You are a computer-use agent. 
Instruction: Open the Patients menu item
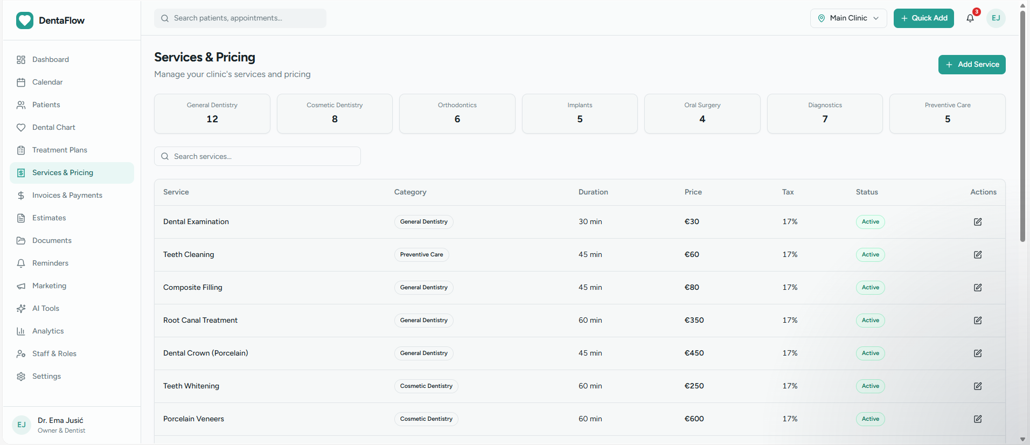coord(72,105)
